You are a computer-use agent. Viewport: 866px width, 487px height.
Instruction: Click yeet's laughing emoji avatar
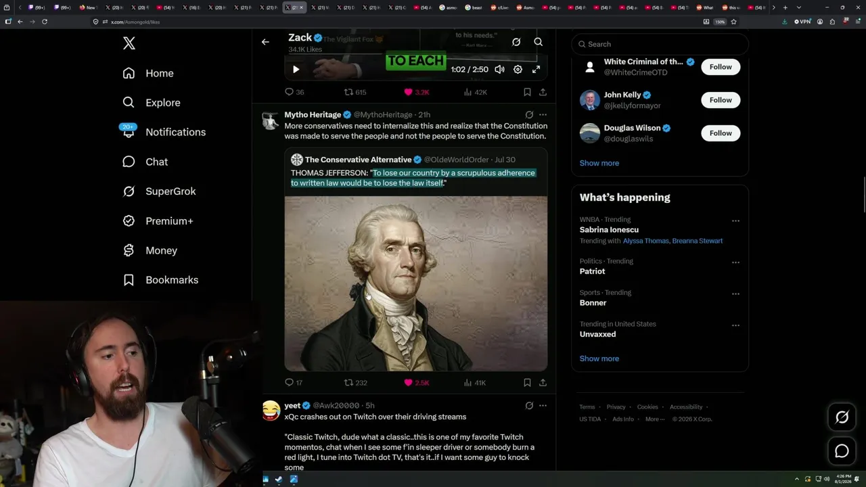271,411
